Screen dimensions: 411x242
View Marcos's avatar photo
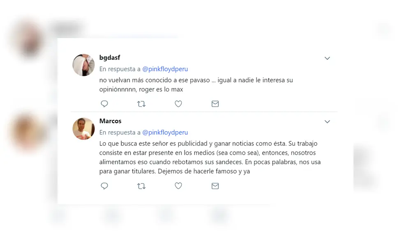point(83,128)
